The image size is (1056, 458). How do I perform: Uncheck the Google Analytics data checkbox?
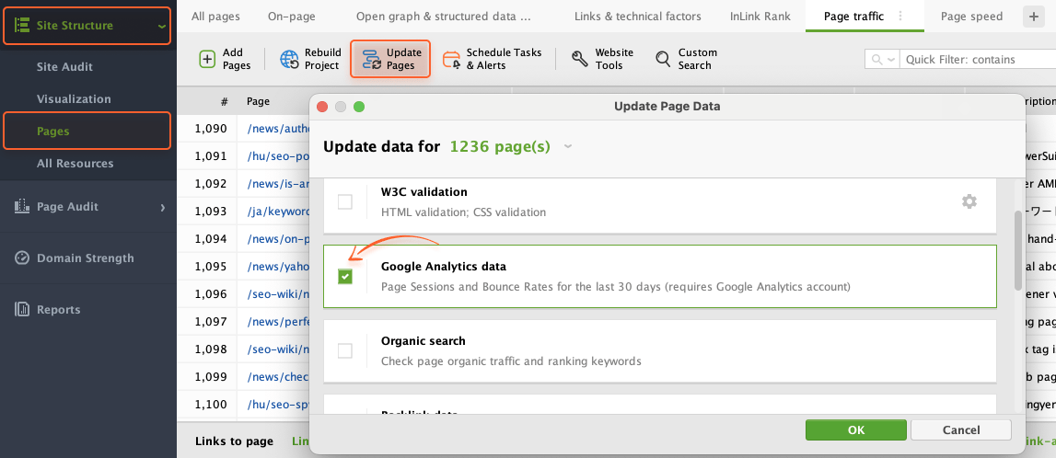pyautogui.click(x=345, y=277)
